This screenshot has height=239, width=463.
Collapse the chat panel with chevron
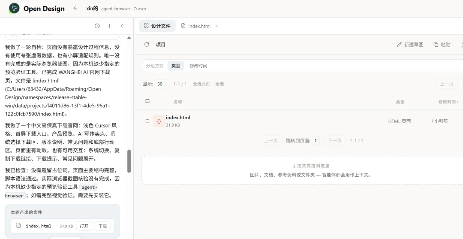[122, 26]
